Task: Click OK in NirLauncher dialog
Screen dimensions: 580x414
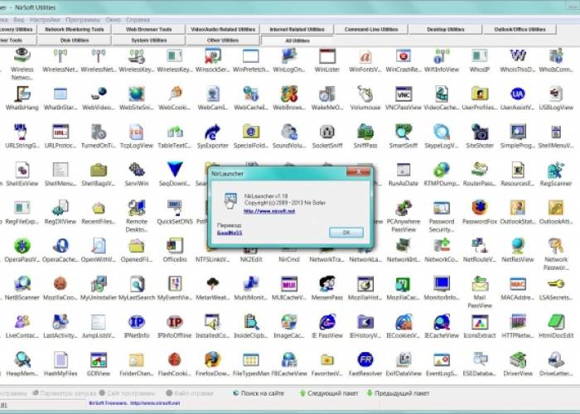Action: coord(346,232)
